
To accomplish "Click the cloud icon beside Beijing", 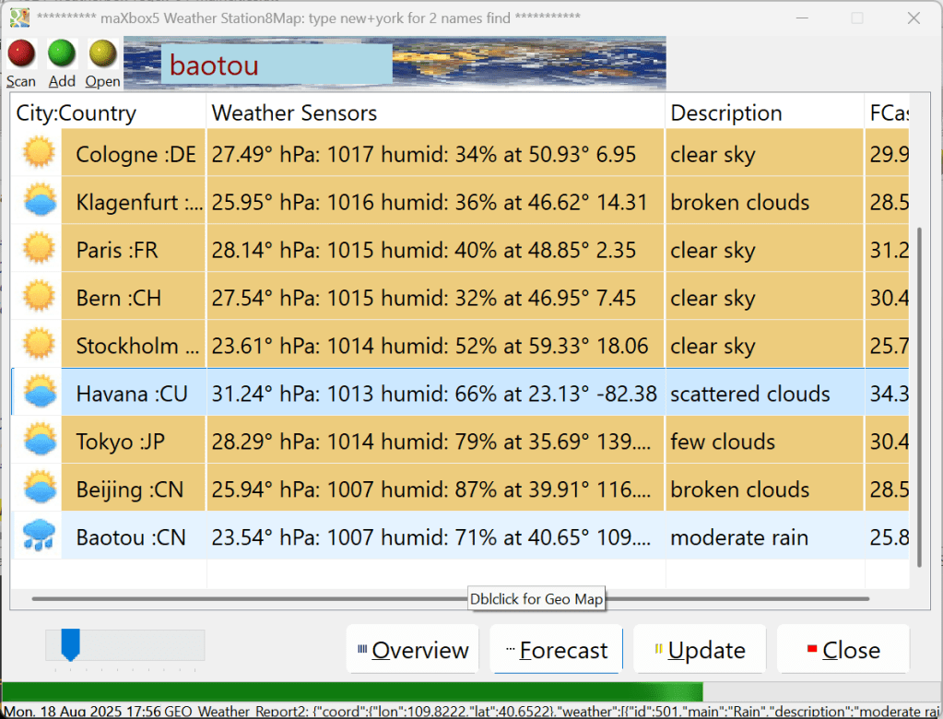I will [x=39, y=489].
